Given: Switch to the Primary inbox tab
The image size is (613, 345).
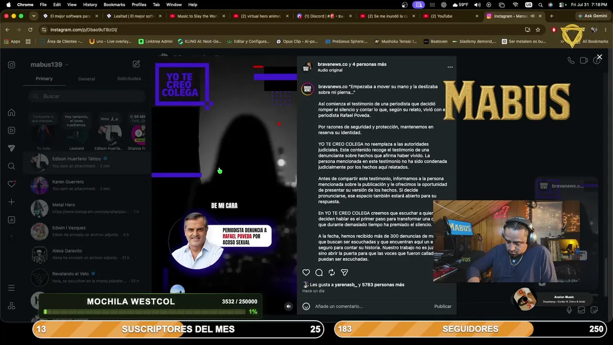Looking at the screenshot, I should [44, 79].
